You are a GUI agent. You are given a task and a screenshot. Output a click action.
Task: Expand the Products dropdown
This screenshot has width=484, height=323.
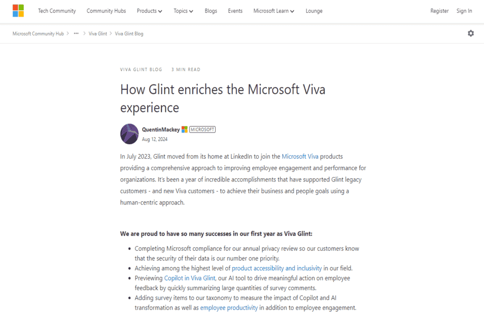(x=150, y=11)
